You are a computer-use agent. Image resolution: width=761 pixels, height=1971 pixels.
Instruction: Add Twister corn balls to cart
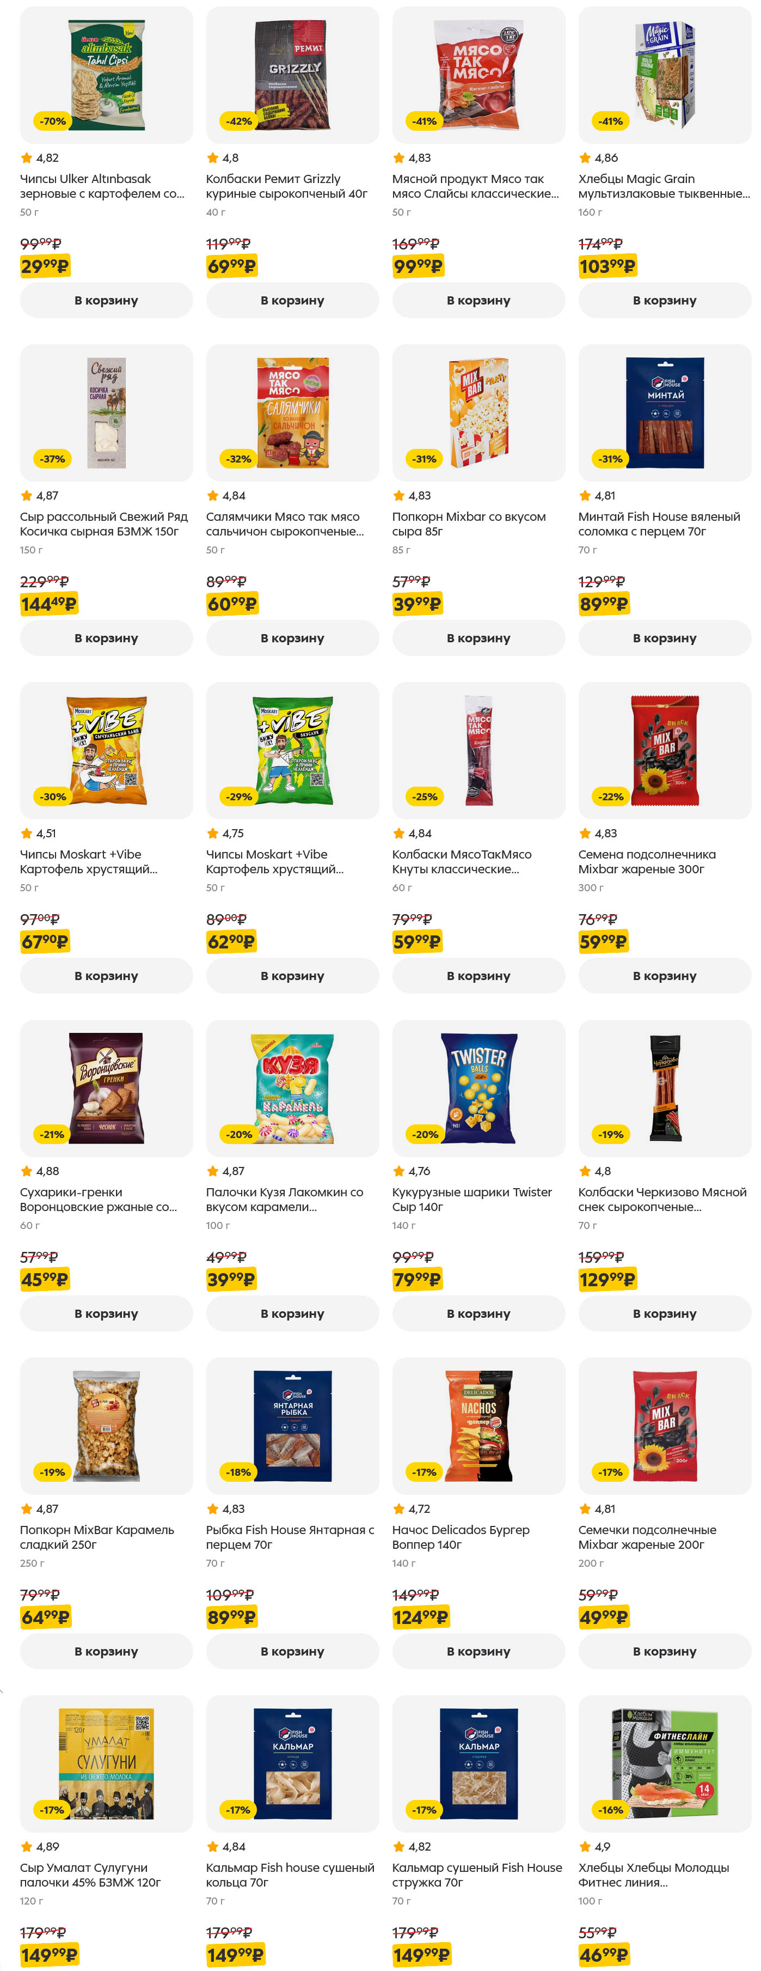pyautogui.click(x=478, y=1314)
